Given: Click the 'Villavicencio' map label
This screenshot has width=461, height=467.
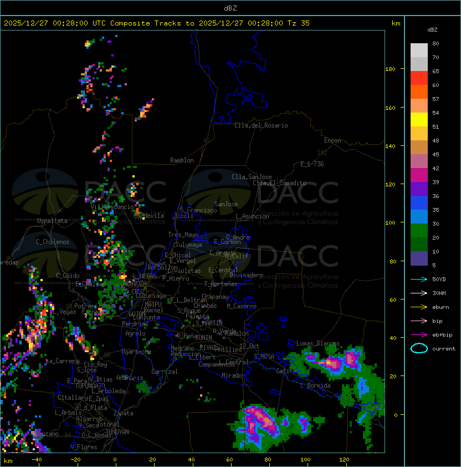Looking at the screenshot, I should (112, 207).
